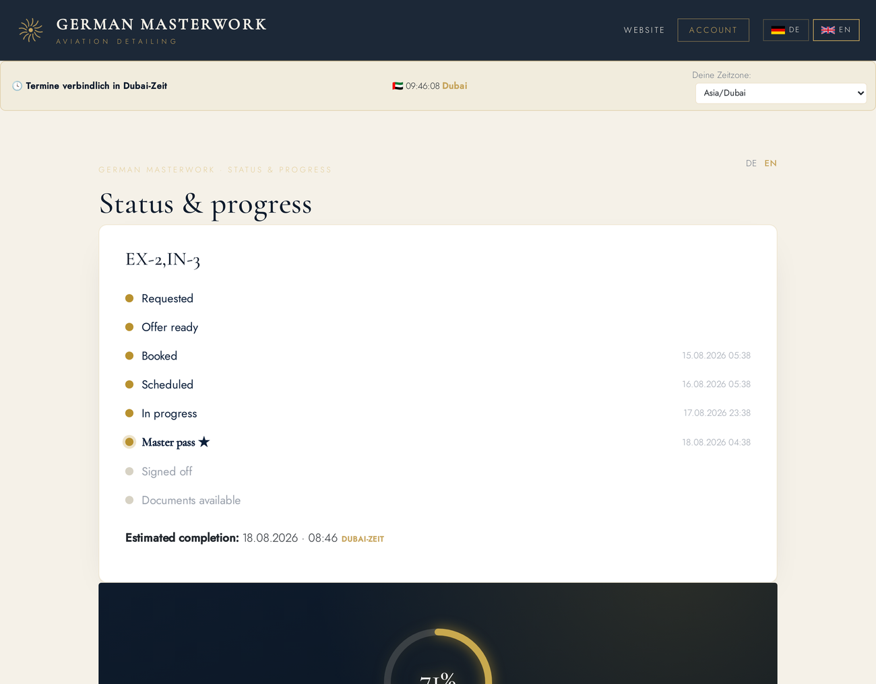This screenshot has width=876, height=684.
Task: Click the 15.08.2026 05:38 timestamp
Action: tap(716, 355)
